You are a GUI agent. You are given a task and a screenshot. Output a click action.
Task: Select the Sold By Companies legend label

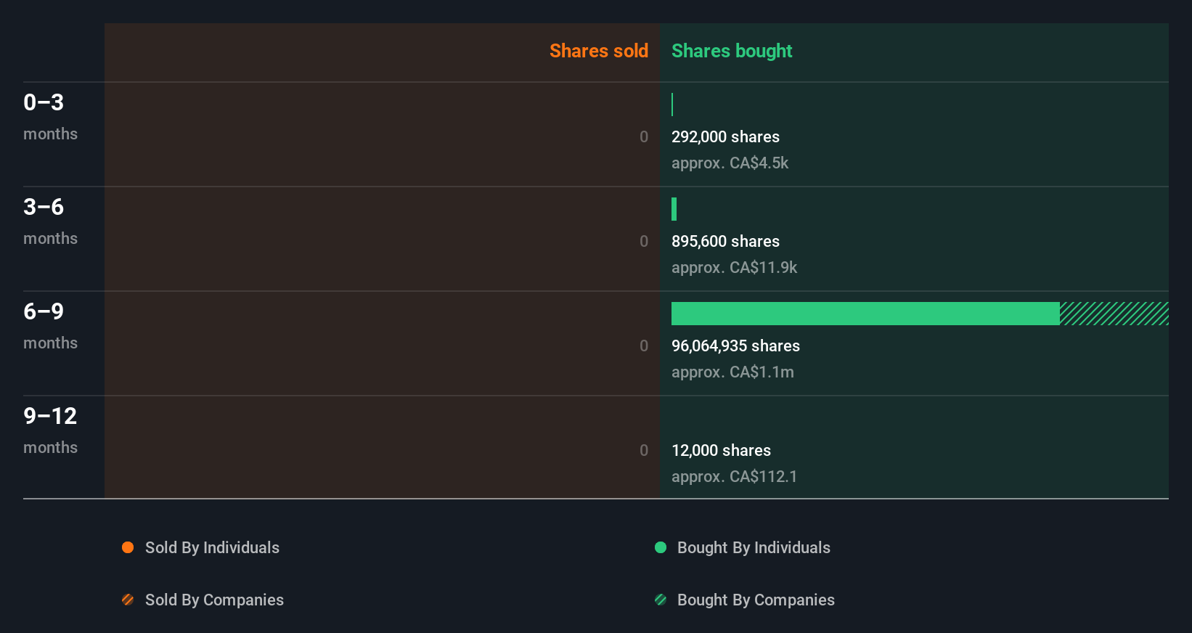coord(214,600)
